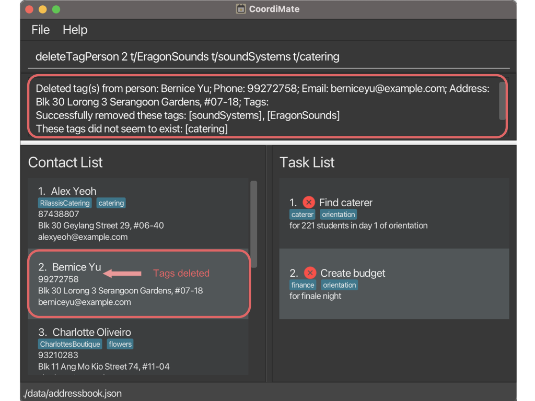Click the flowers tag on Charlotte Oliveiro
Image resolution: width=535 pixels, height=401 pixels.
pos(120,344)
